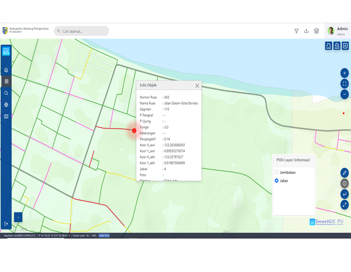Click the export upload icon
The image size is (351, 272).
click(307, 31)
